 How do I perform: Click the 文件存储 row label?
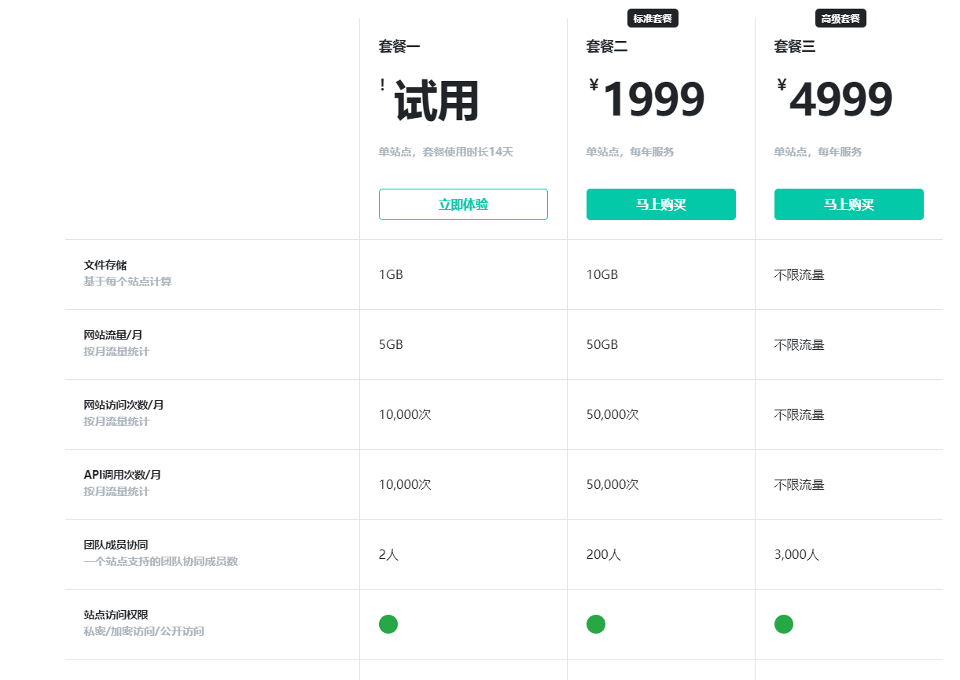coord(105,265)
